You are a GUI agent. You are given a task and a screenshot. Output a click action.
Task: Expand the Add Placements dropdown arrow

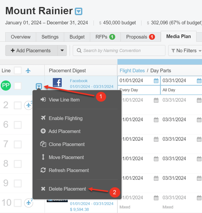tap(62, 51)
